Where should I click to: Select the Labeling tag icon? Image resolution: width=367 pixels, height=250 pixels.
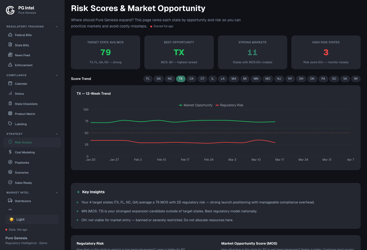pyautogui.click(x=10, y=124)
